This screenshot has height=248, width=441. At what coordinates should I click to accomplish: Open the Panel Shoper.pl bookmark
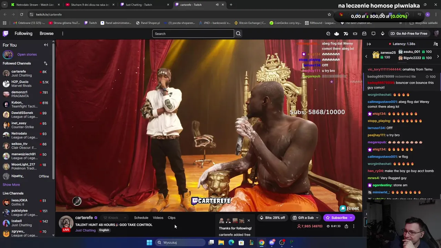[148, 23]
